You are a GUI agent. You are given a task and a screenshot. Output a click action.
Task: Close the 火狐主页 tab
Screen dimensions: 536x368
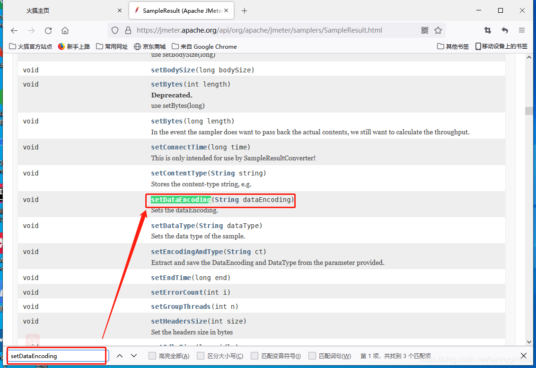pyautogui.click(x=120, y=10)
